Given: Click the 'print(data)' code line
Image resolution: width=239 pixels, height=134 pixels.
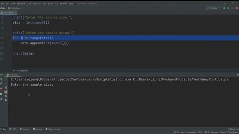Looking at the screenshot, I should [x=23, y=54].
